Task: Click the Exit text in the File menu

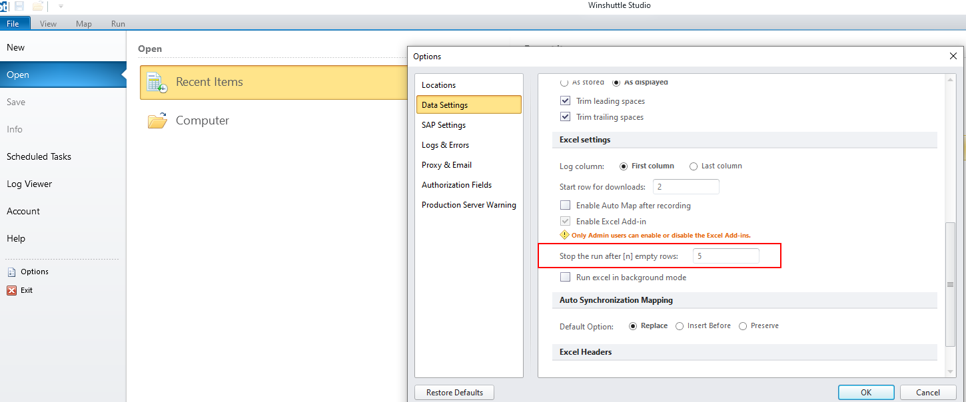Action: coord(27,290)
